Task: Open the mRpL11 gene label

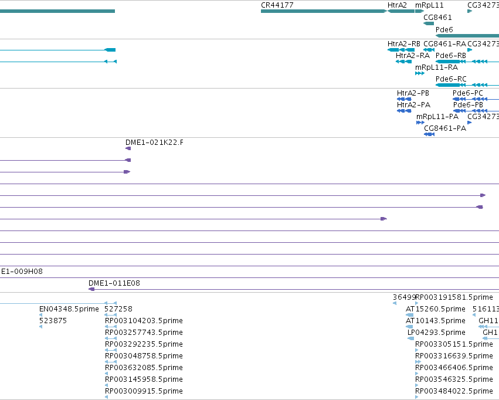Action: pyautogui.click(x=429, y=5)
